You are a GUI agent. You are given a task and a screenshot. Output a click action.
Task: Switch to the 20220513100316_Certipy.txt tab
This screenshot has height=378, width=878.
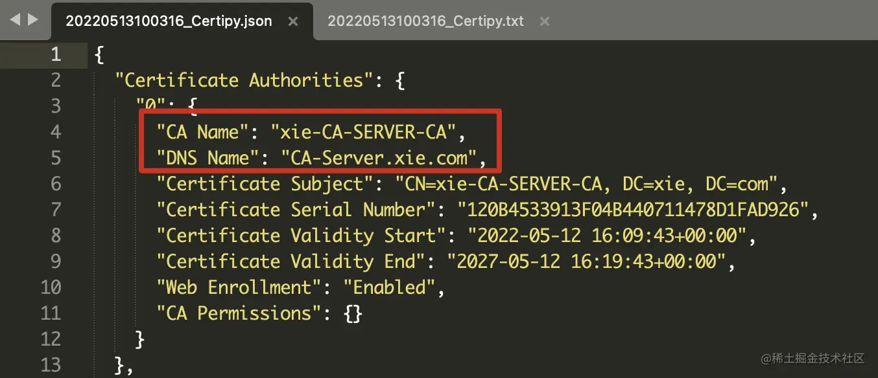click(425, 21)
